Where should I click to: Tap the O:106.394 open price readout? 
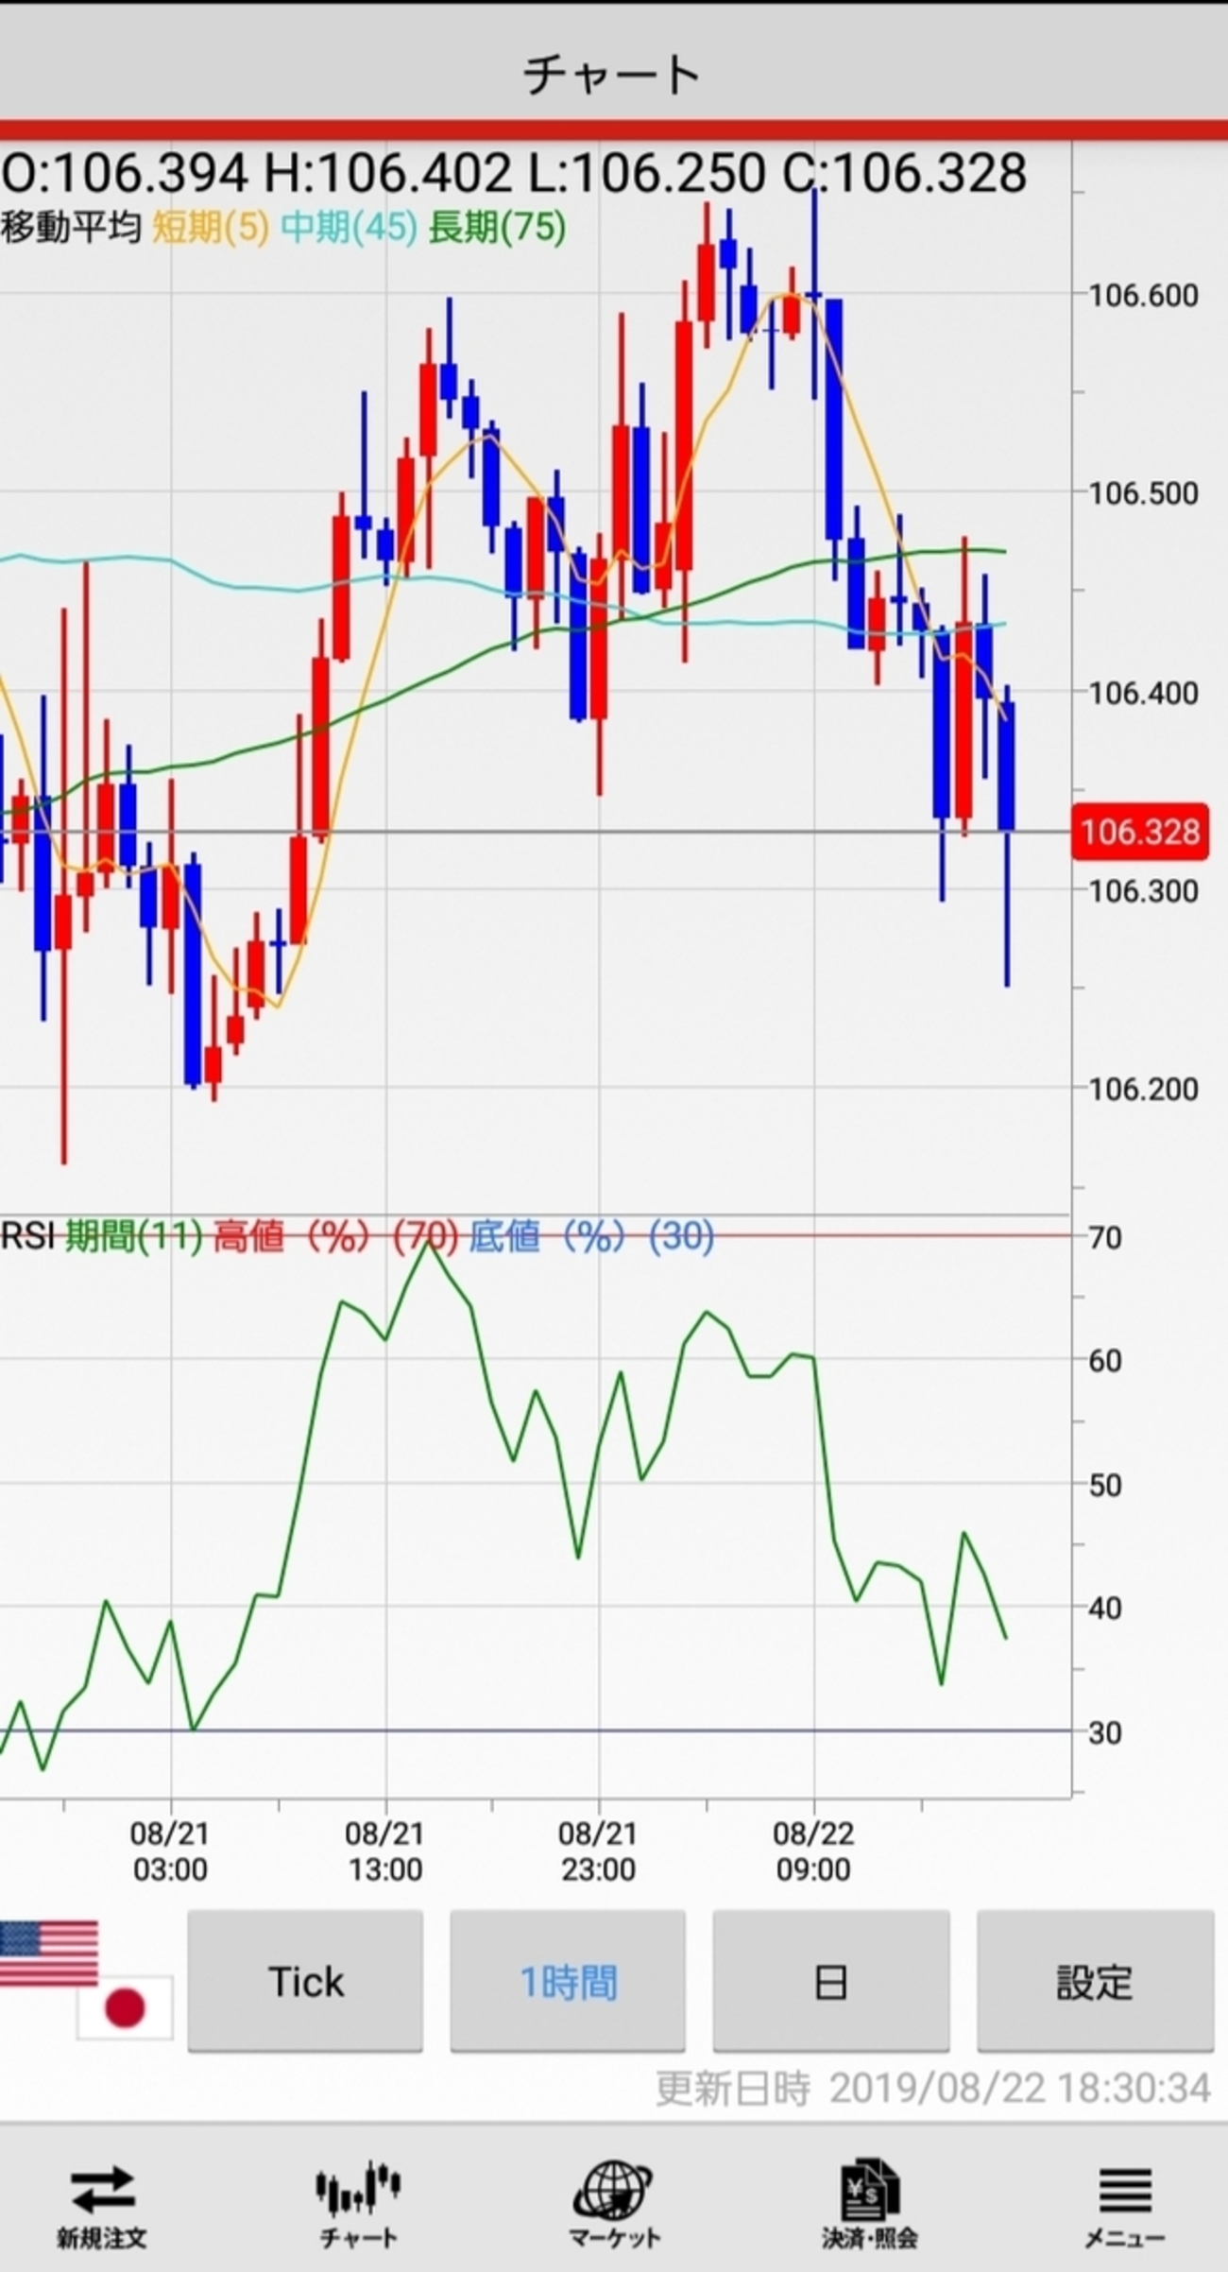click(126, 173)
